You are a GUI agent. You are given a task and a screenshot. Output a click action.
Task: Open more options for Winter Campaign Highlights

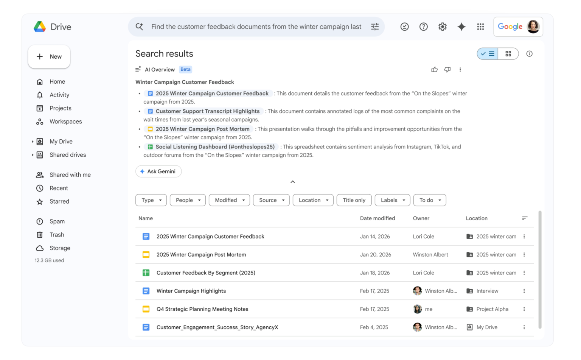[x=524, y=291]
